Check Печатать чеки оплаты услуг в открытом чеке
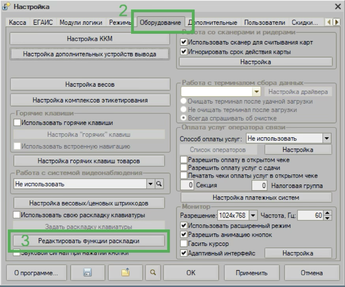 point(184,175)
